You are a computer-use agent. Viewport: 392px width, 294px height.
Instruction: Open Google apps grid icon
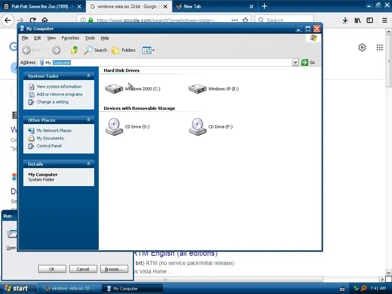380,47
